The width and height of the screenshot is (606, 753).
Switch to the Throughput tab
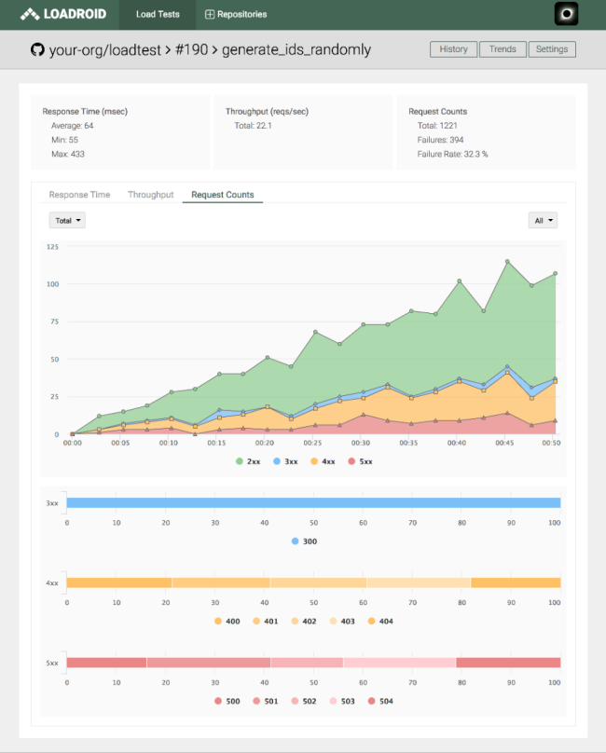(x=150, y=195)
